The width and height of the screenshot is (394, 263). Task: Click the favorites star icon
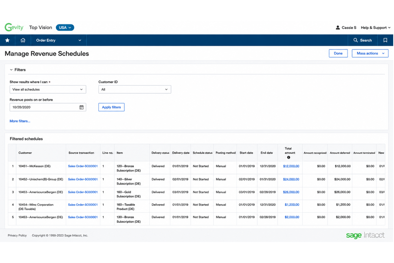7,40
